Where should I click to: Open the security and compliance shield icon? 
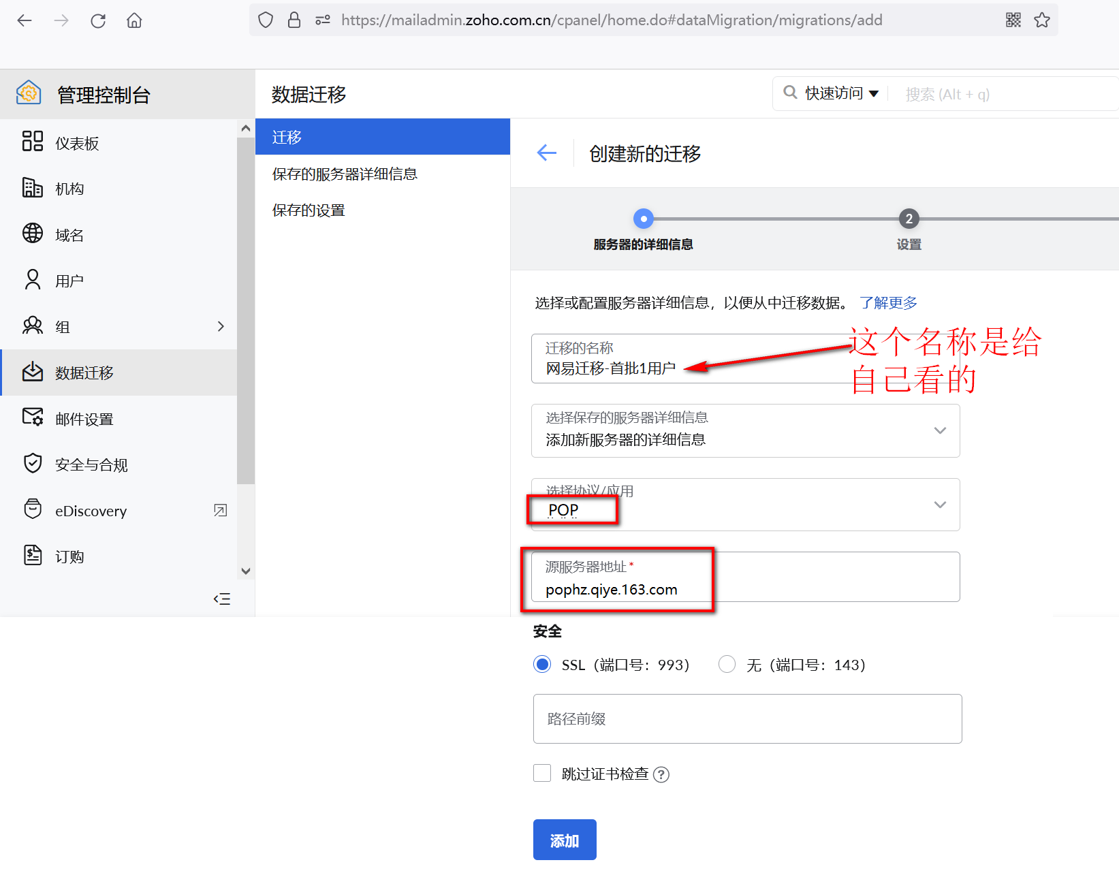(x=33, y=463)
